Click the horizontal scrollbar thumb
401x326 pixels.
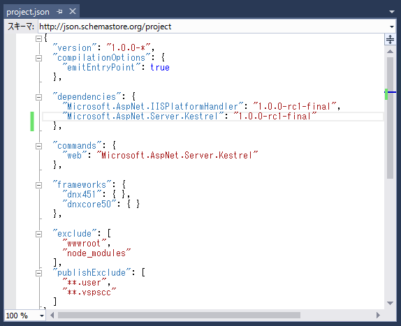179,316
